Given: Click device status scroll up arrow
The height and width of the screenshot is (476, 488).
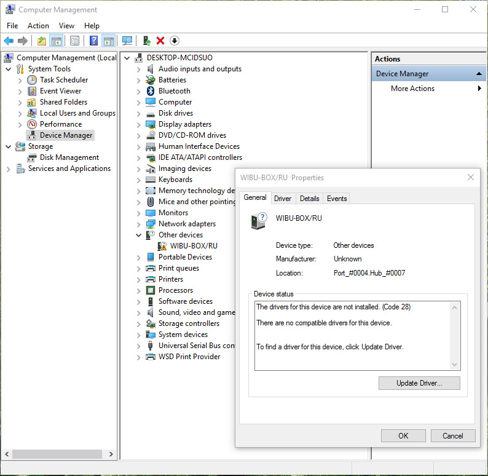Looking at the screenshot, I should click(454, 307).
